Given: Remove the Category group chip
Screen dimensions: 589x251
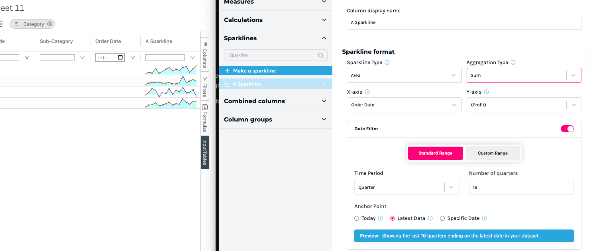Looking at the screenshot, I should coord(50,24).
